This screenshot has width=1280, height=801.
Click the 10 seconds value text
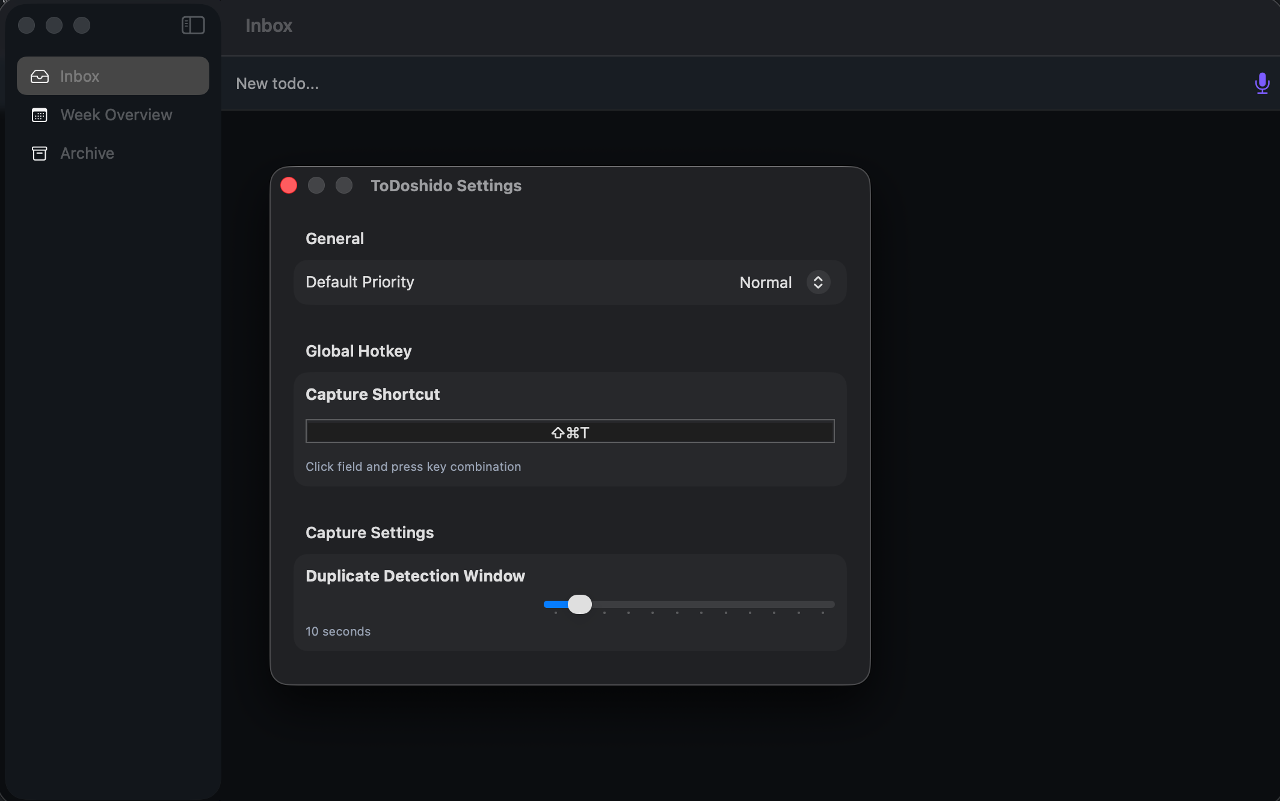tap(338, 631)
